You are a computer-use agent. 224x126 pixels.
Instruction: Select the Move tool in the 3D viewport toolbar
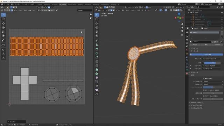point(97,23)
